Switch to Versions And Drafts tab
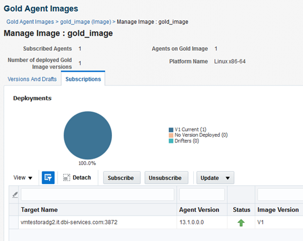The width and height of the screenshot is (303, 241). point(32,79)
